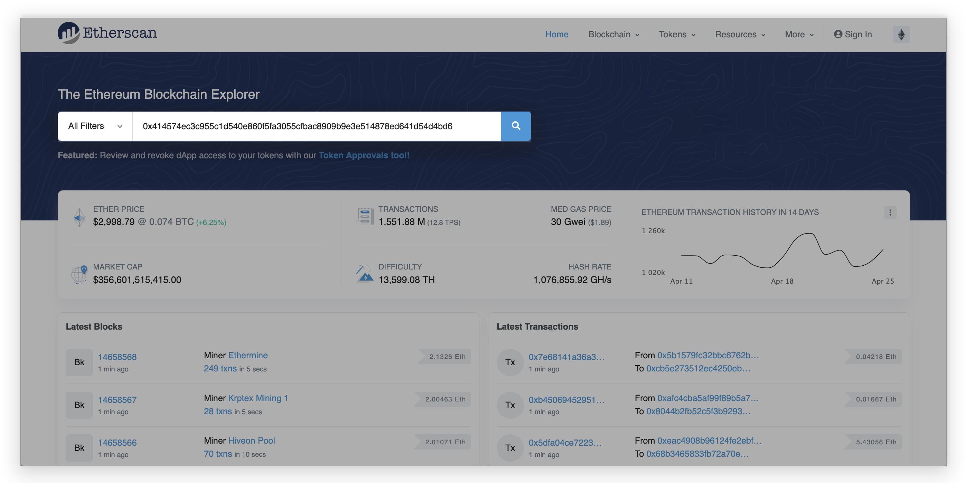
Task: Open miner Hiveon Pool
Action: 252,441
